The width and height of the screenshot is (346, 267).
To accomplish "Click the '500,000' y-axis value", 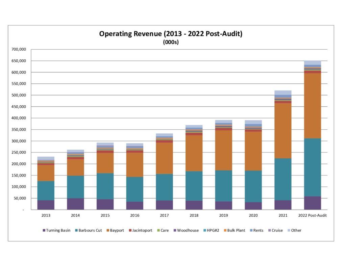I will coord(19,95).
